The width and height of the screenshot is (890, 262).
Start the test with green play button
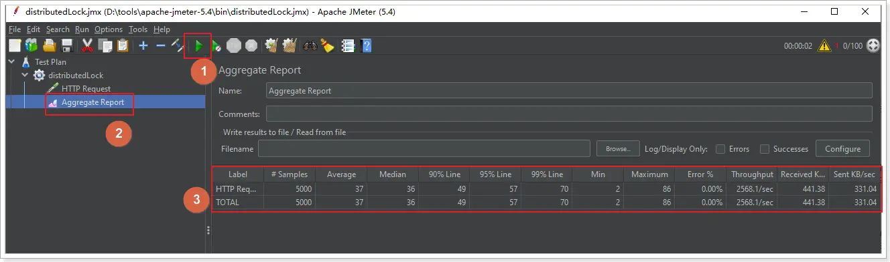(198, 45)
